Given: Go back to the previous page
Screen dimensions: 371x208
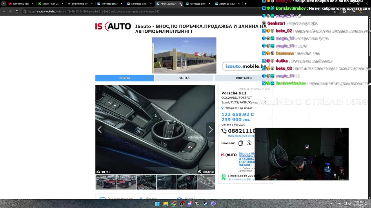Looking at the screenshot, I should (4, 12).
